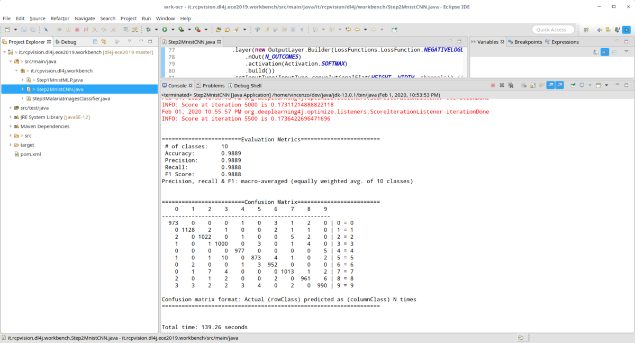Collapse the src/main/java folder

pyautogui.click(x=11, y=61)
